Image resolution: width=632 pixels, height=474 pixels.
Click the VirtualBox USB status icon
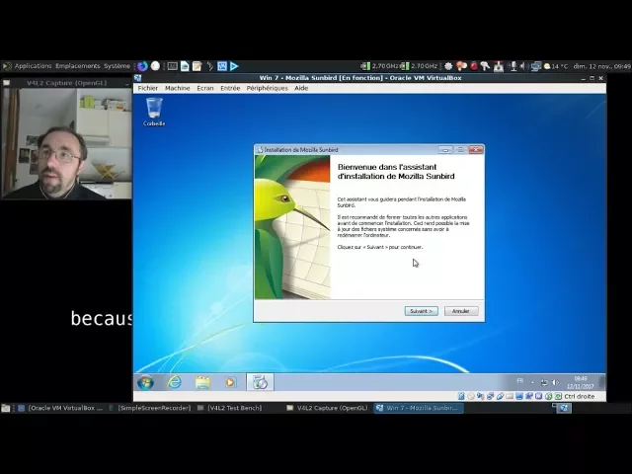pos(500,397)
